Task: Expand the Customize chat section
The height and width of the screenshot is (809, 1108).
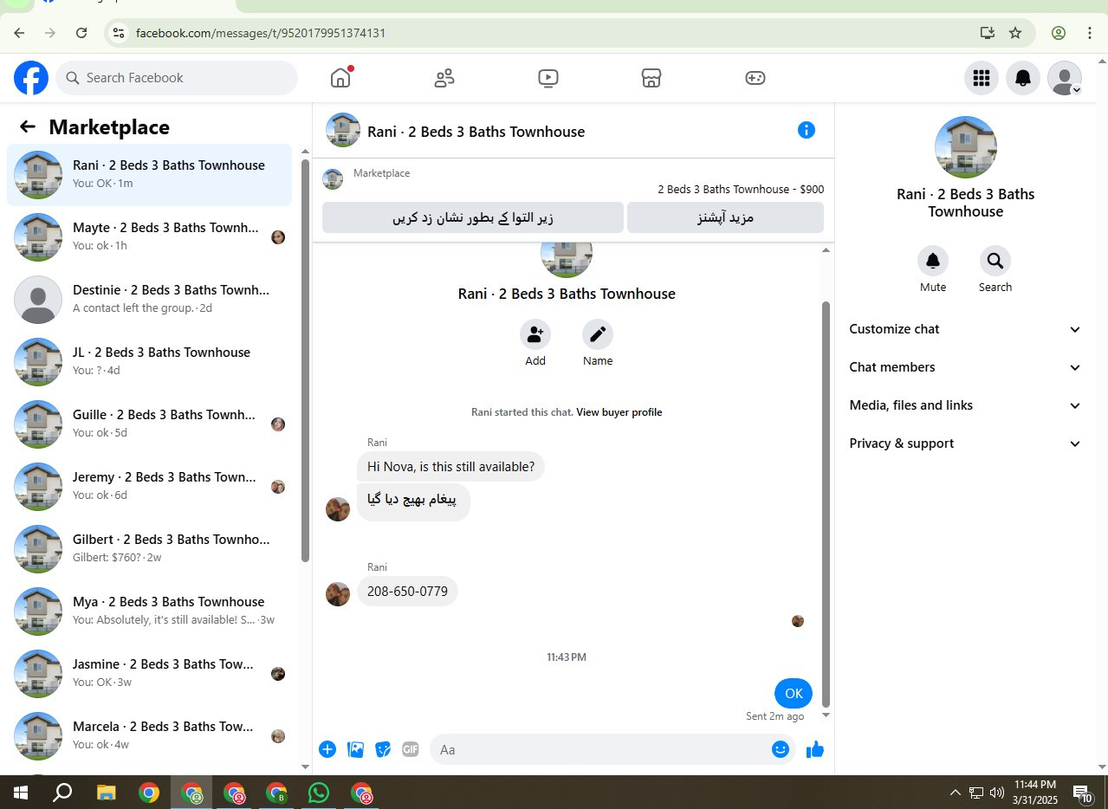Action: pyautogui.click(x=965, y=329)
